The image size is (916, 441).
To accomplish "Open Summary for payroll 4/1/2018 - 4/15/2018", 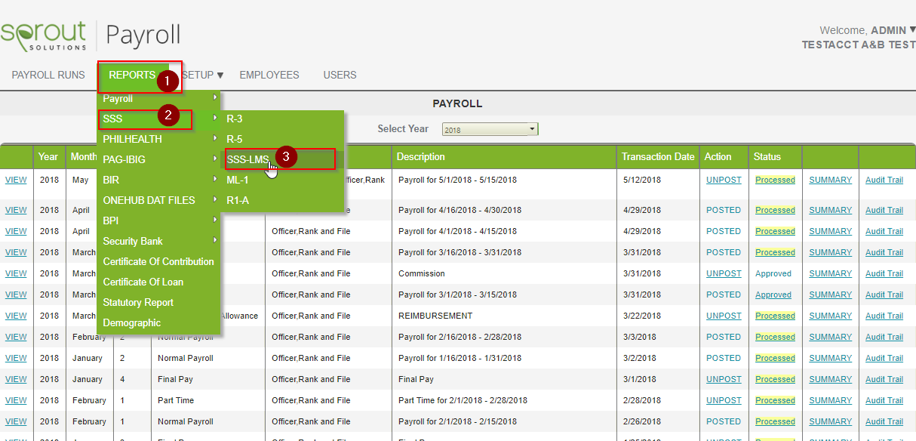I will [830, 231].
